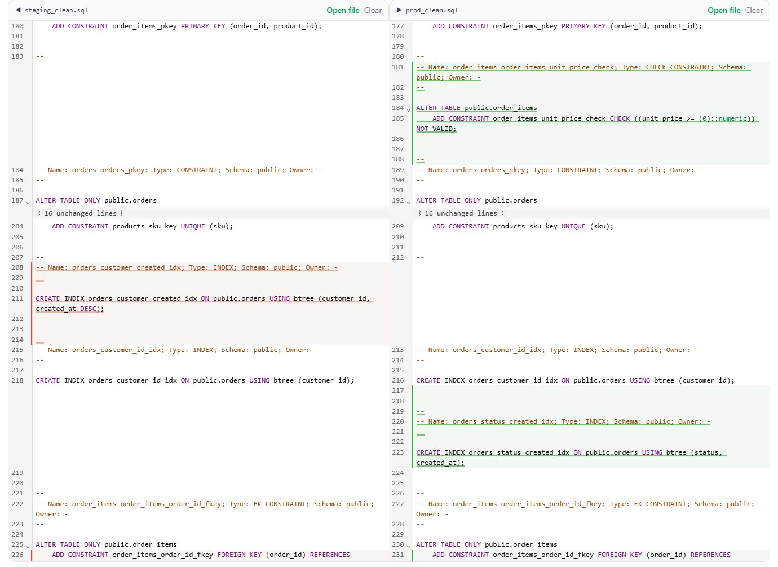Click 'ADD CONSTRAINT order_items_pkey PRIMARY KEY' in staging
Viewport: 778px width, 567px height.
tap(187, 26)
